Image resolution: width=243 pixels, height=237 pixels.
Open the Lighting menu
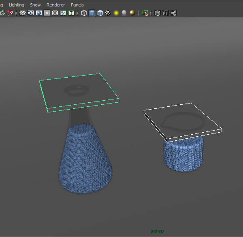point(17,5)
